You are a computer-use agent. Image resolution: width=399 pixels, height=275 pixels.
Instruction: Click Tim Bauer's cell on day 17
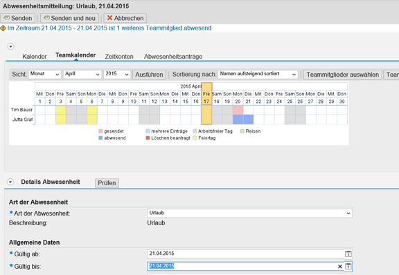[x=206, y=110]
